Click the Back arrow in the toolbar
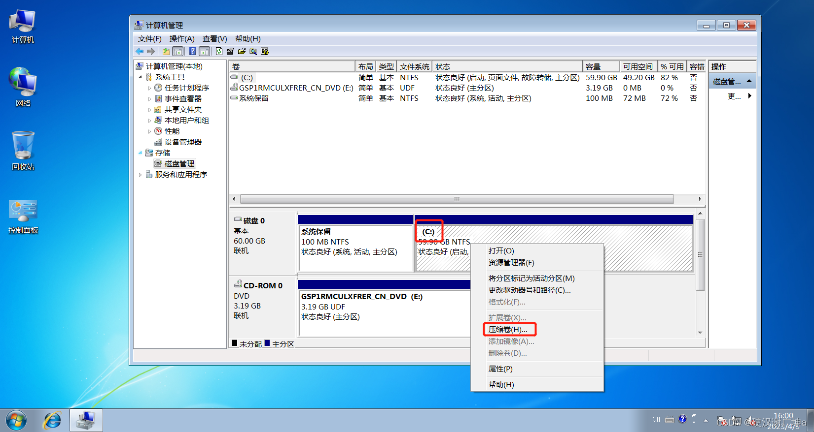814x432 pixels. [x=140, y=51]
